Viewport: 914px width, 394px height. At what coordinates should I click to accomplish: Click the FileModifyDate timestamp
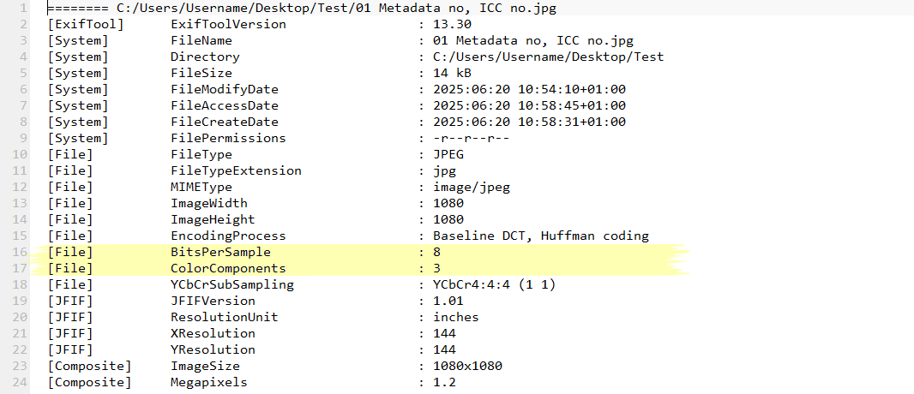pyautogui.click(x=529, y=90)
